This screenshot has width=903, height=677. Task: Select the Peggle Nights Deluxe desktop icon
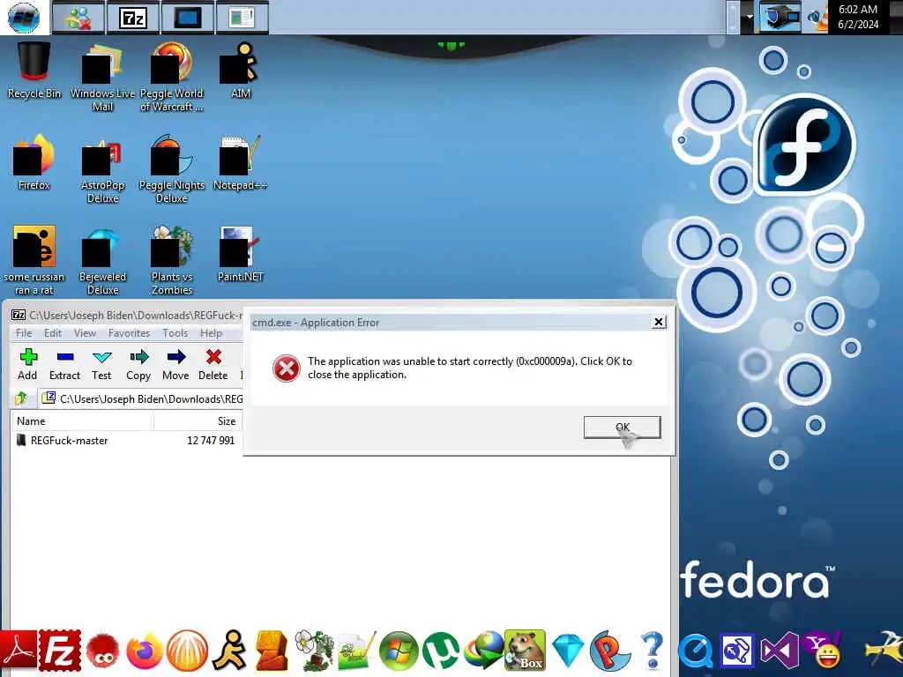point(172,168)
